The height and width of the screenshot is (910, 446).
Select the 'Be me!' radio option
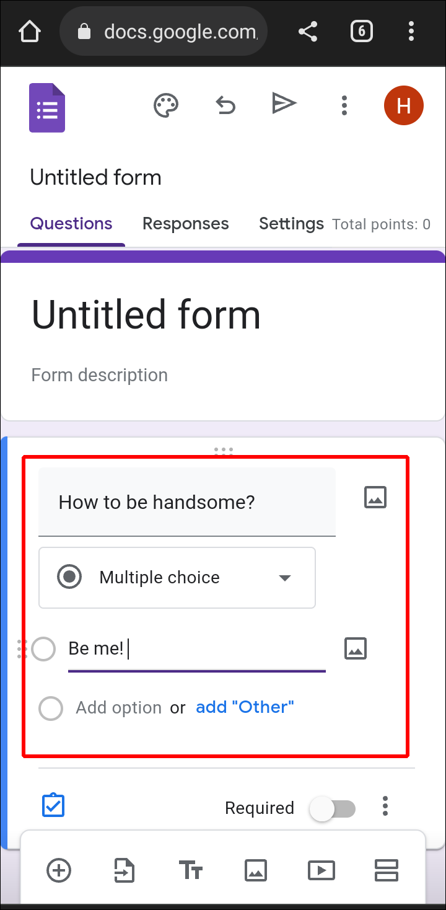pos(43,649)
